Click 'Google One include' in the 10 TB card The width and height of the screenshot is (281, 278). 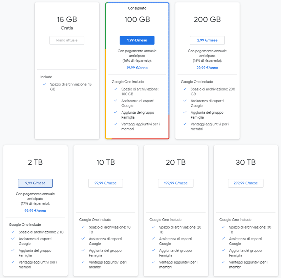(95, 220)
